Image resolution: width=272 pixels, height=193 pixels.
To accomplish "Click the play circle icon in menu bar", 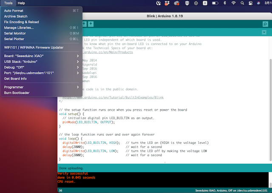I will (x=196, y=3).
